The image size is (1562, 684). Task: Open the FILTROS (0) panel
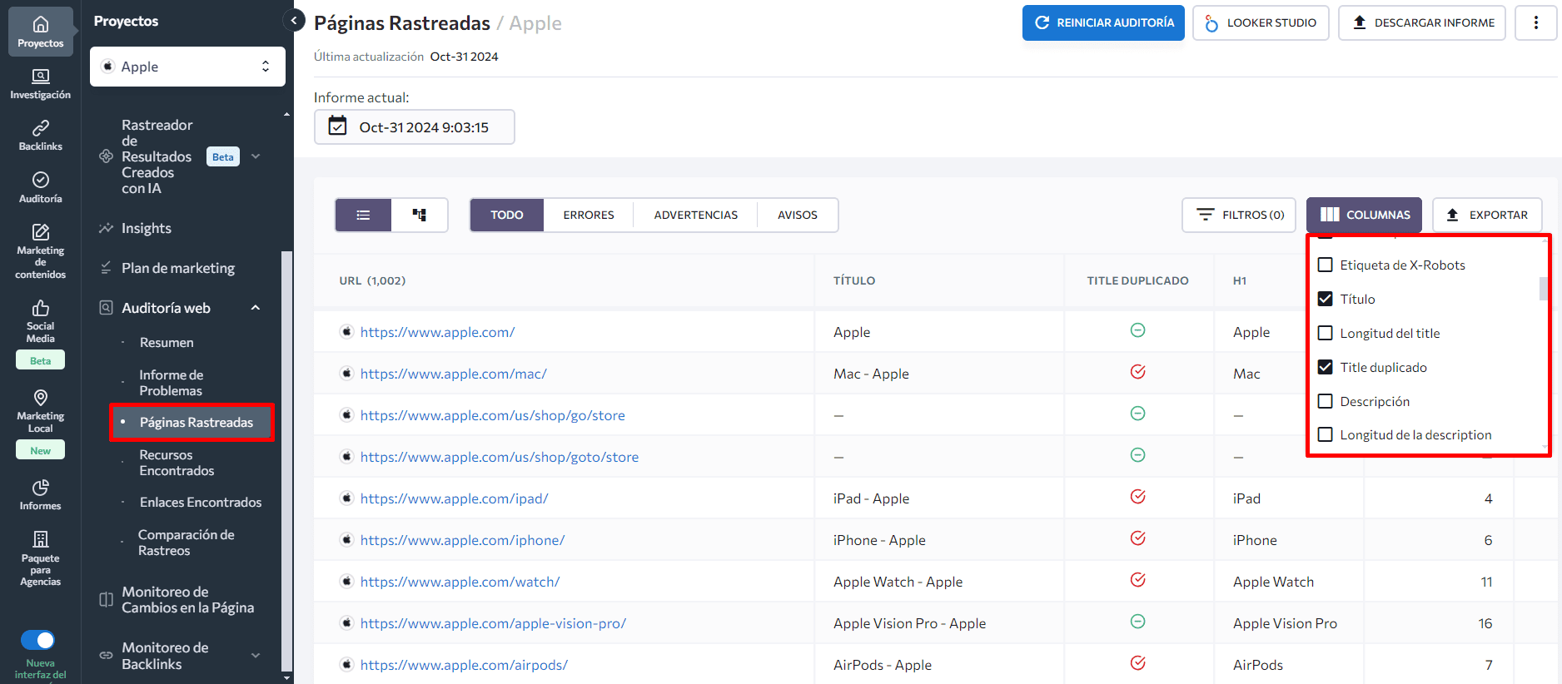pos(1241,215)
